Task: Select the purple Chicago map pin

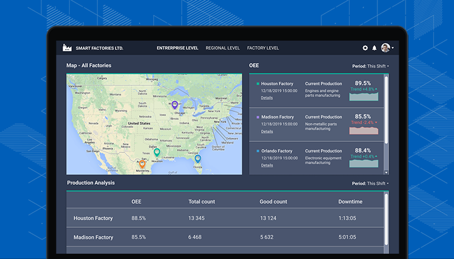Action: [175, 106]
